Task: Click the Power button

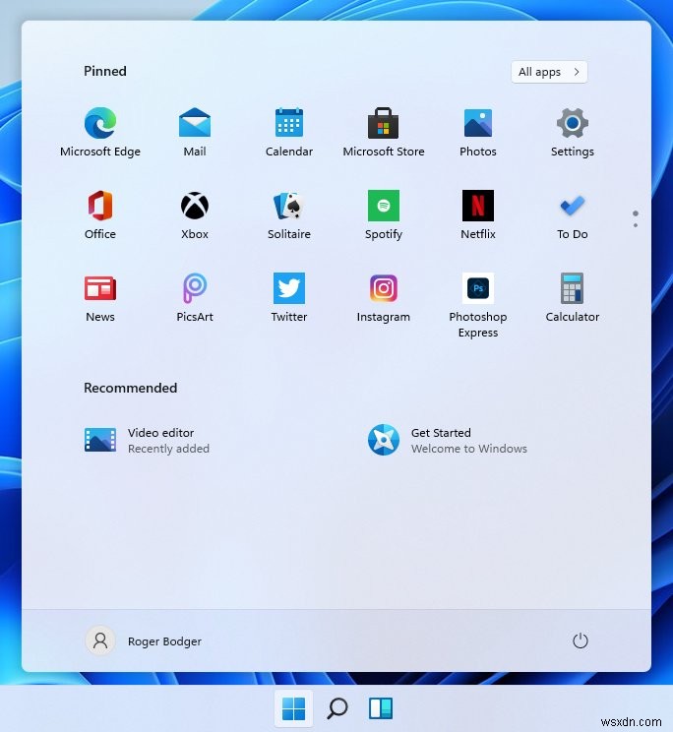Action: tap(581, 640)
